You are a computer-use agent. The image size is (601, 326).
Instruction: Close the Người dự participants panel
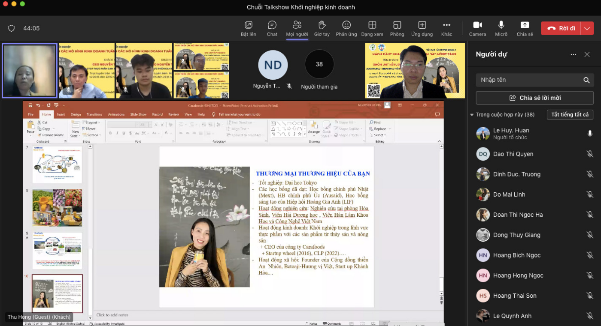pos(587,54)
